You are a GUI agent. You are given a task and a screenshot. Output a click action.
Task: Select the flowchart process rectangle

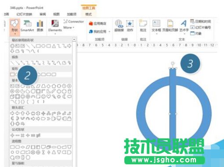pyautogui.click(x=12, y=147)
